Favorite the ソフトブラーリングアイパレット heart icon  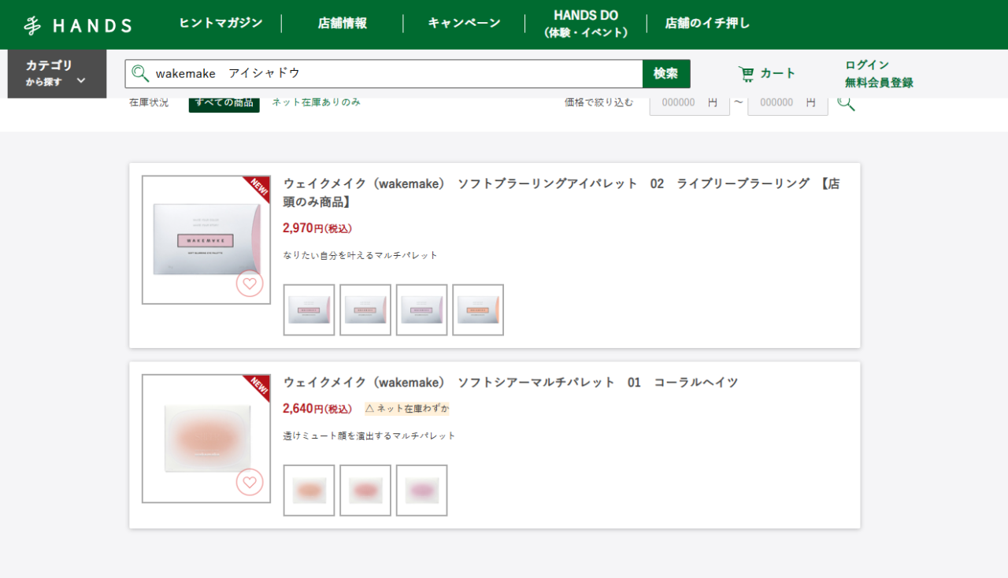pyautogui.click(x=250, y=283)
